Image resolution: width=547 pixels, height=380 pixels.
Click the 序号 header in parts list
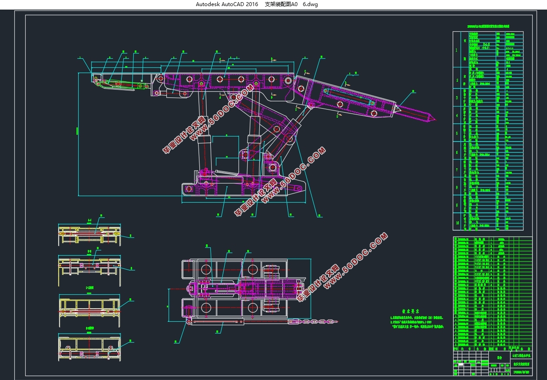pos(456,349)
